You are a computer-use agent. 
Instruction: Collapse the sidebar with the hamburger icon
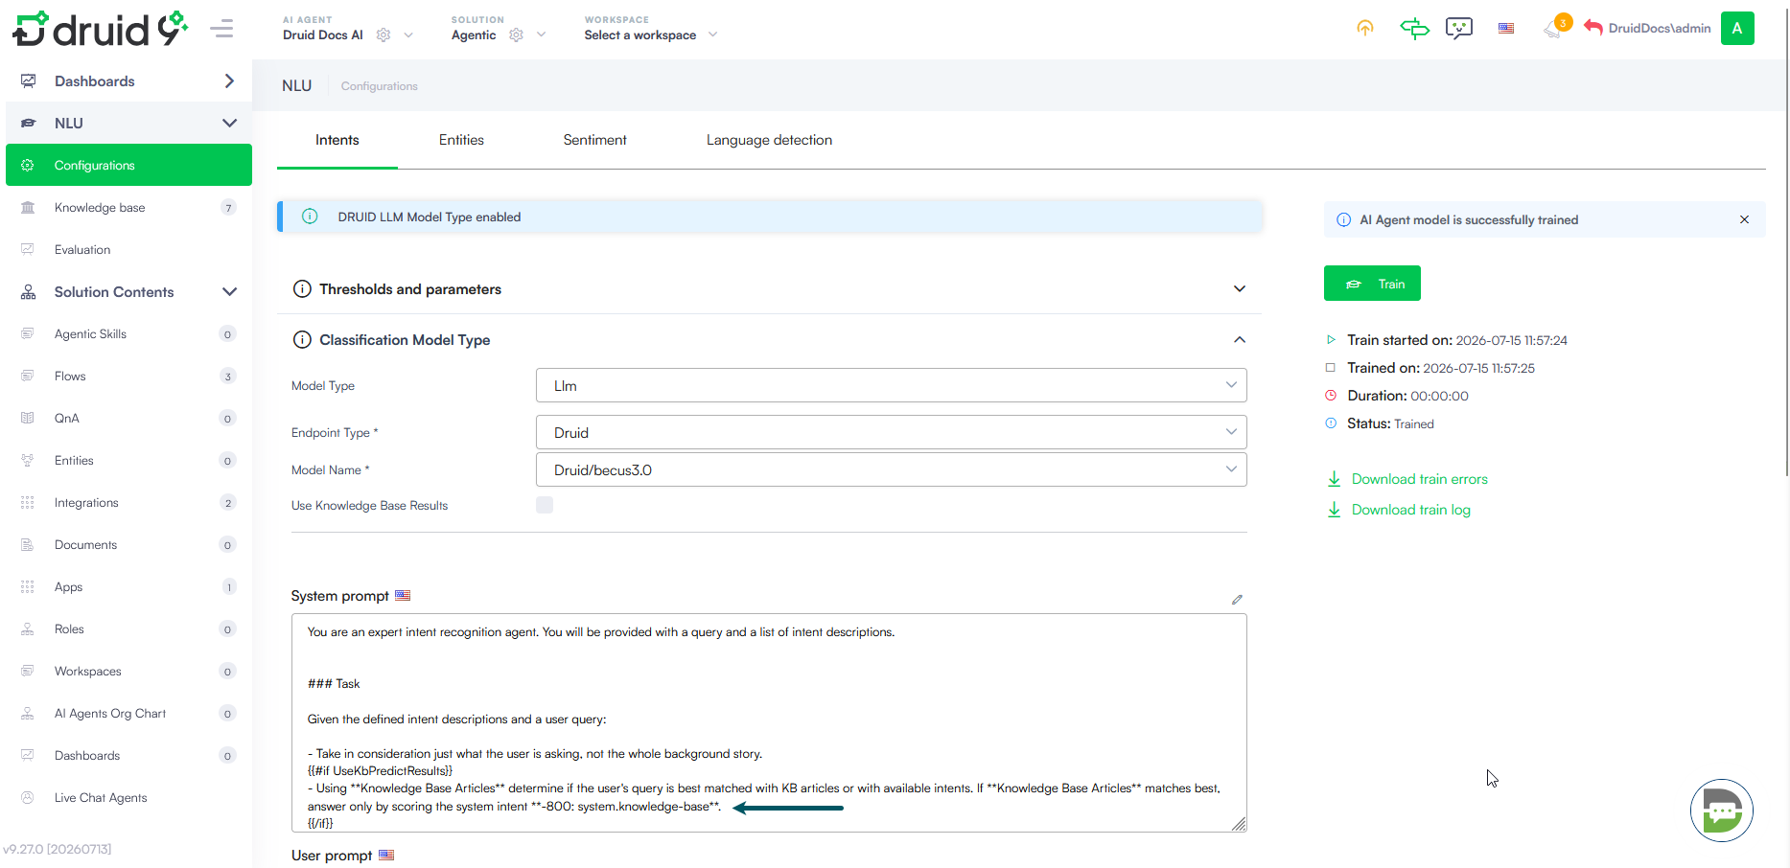click(221, 29)
